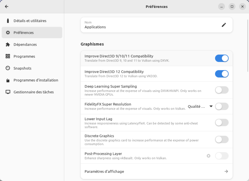Image resolution: width=249 pixels, height=181 pixels.
Task: Click the bottle icon for Détails et utilitaires
Action: coord(8,21)
